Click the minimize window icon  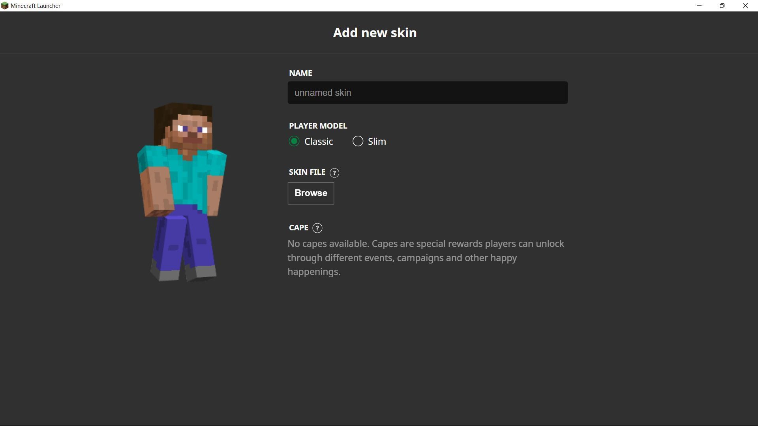(699, 6)
